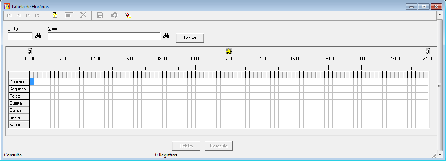Go to first record navigation arrow

pos(9,15)
